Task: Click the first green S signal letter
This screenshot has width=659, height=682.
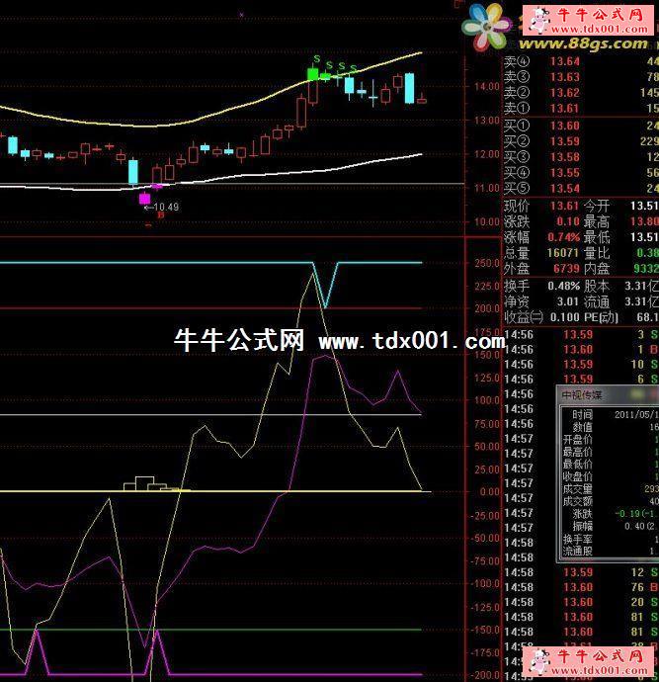Action: [316, 60]
